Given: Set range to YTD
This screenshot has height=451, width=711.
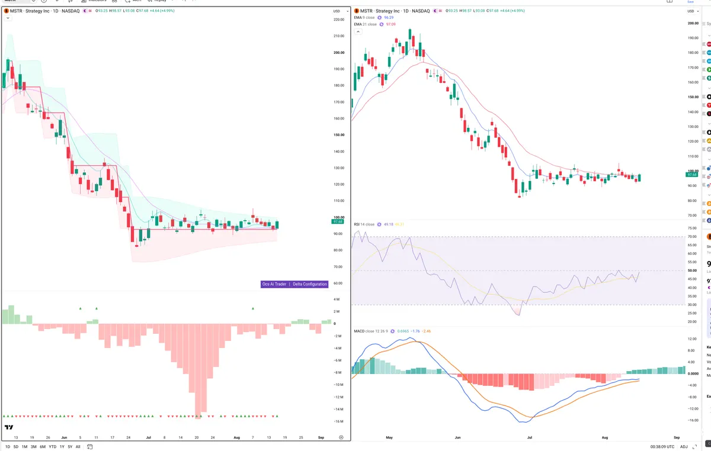Looking at the screenshot, I should point(52,447).
